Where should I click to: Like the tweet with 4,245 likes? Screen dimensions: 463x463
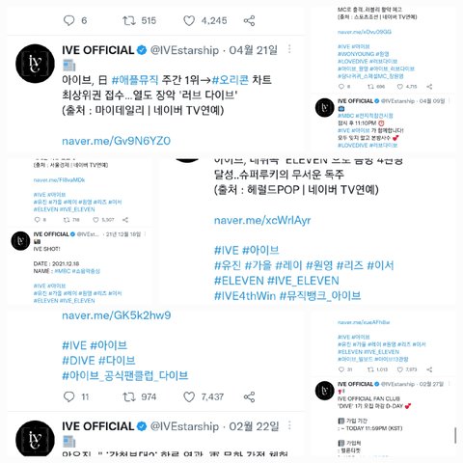[x=189, y=21]
